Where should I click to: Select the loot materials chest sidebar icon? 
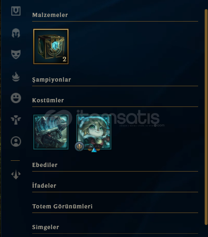pyautogui.click(x=16, y=11)
